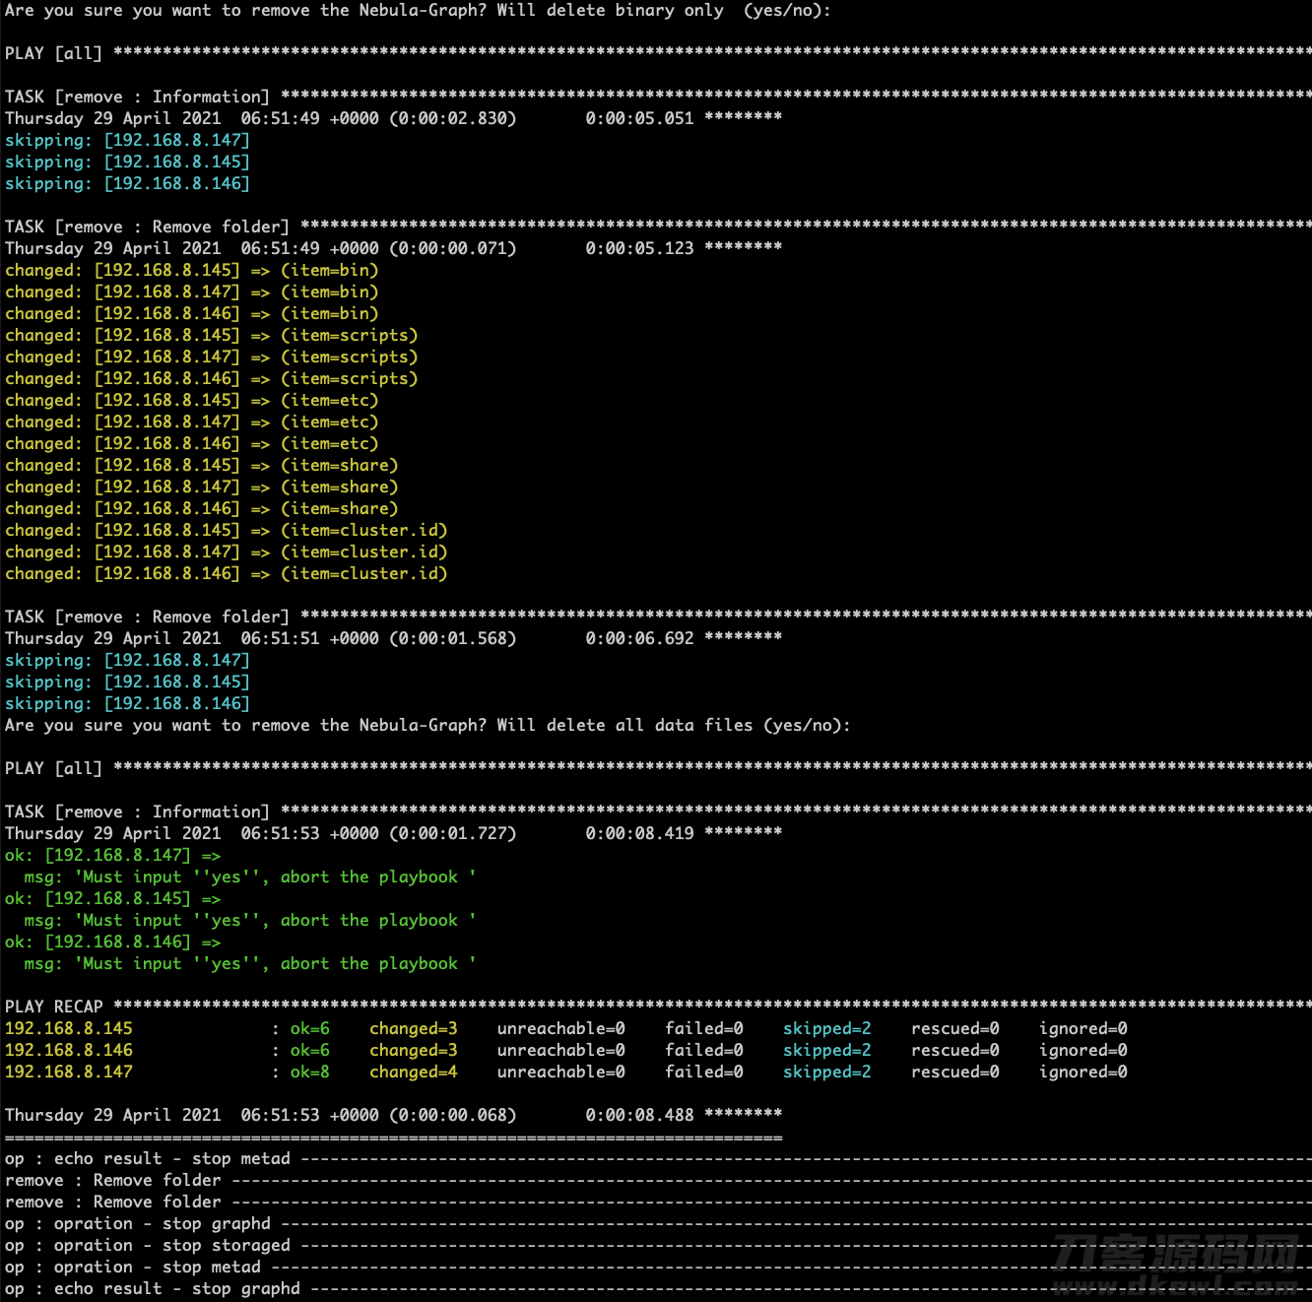
Task: Click 'skipped=2' on the 192.168.8.145 recap row
Action: [827, 1029]
